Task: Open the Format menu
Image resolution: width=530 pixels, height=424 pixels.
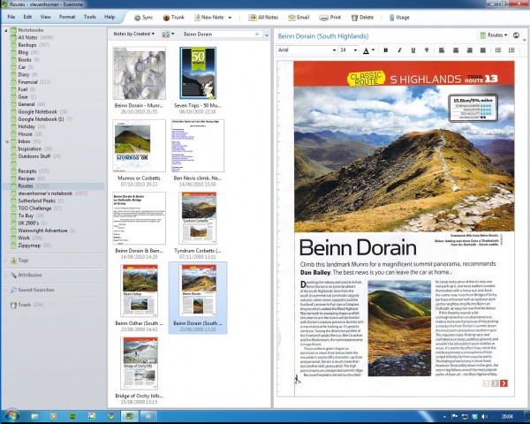Action: 67,17
